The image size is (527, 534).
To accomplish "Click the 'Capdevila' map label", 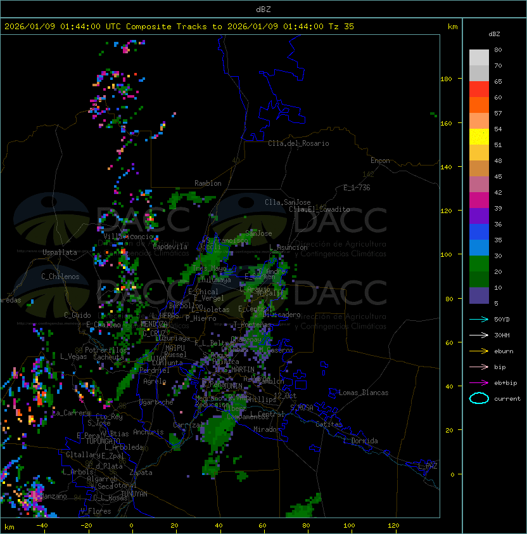I will pyautogui.click(x=170, y=247).
